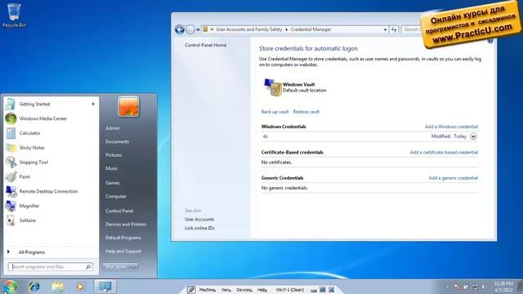
Task: Click Back up vault link
Action: pos(275,112)
